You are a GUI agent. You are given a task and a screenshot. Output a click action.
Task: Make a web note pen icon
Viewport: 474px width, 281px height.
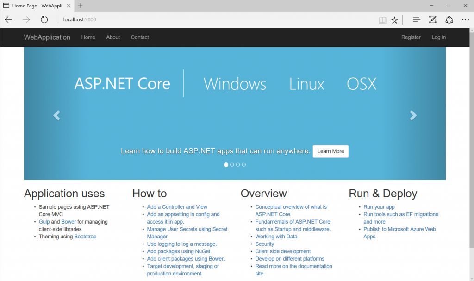coord(433,19)
